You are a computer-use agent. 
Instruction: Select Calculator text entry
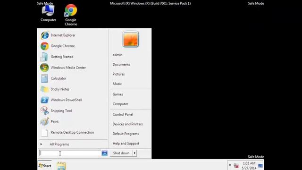[59, 78]
